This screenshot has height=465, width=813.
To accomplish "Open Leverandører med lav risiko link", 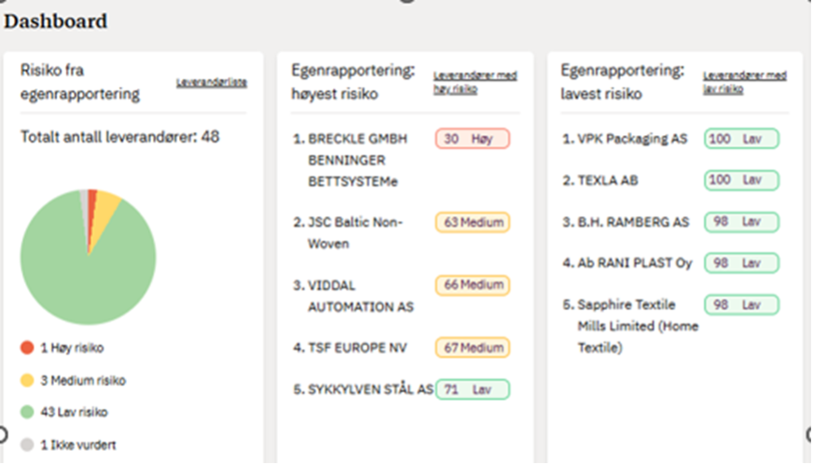I will click(x=744, y=82).
